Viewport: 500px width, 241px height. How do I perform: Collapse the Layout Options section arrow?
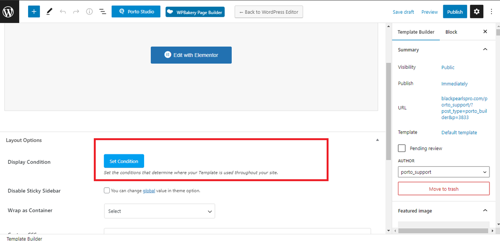(377, 140)
